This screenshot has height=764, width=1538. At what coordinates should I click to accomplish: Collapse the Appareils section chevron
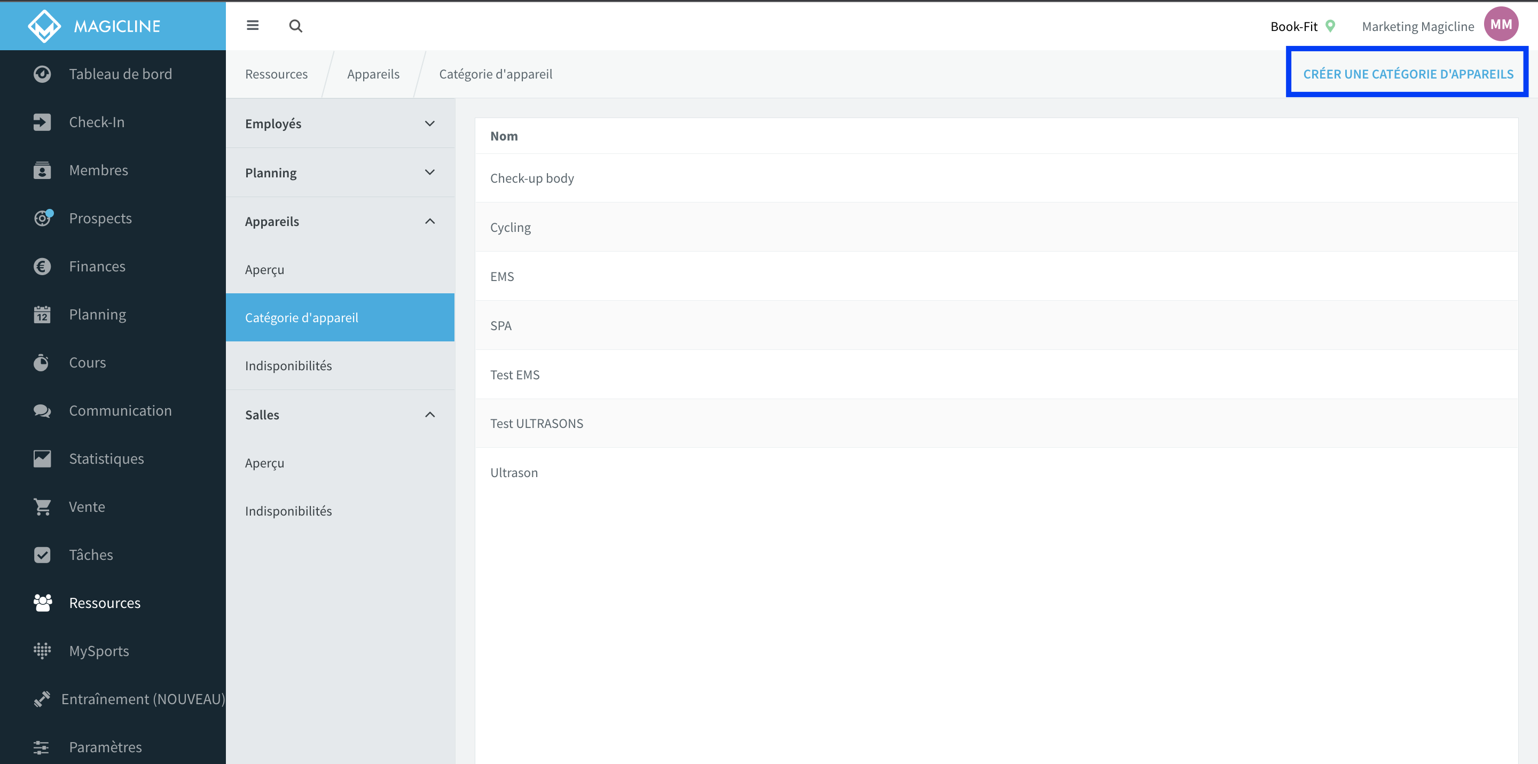point(430,221)
